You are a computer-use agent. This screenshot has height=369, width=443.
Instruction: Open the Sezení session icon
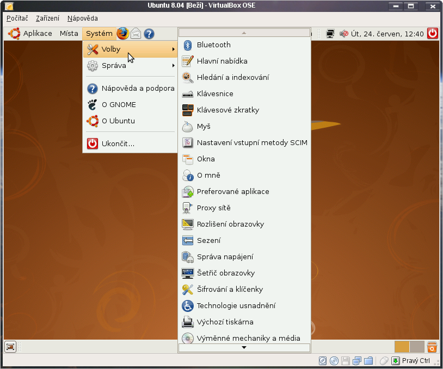point(188,241)
